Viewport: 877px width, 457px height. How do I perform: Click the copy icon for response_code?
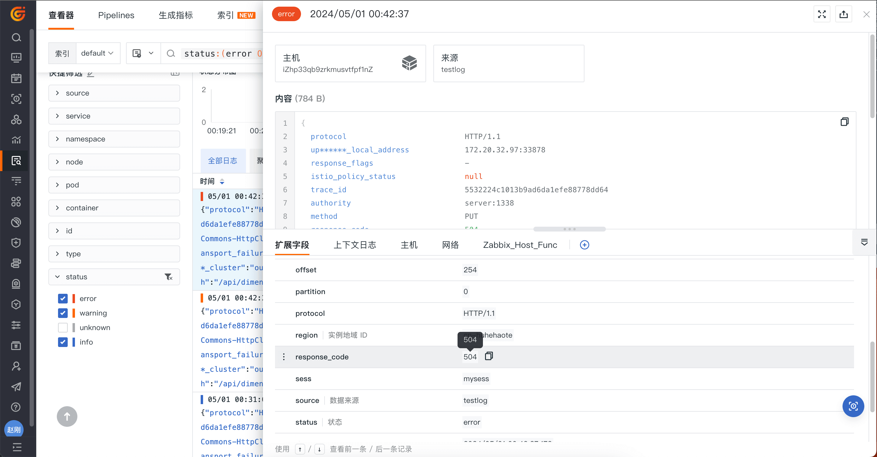click(x=488, y=357)
